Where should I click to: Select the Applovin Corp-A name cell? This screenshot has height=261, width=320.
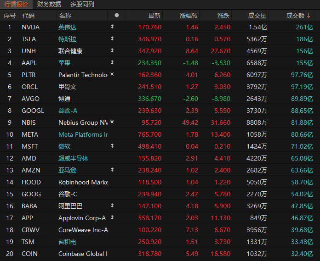click(x=82, y=218)
